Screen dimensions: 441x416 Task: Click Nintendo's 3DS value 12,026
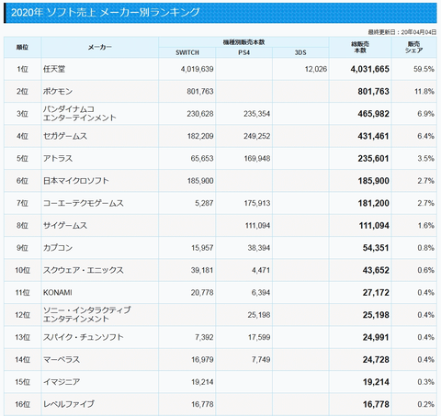316,69
